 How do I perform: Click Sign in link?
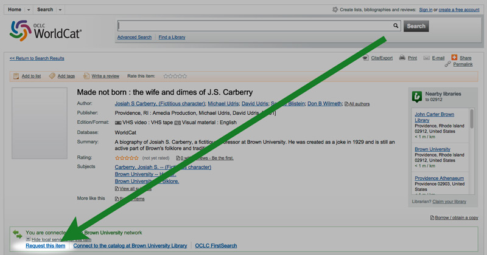(426, 10)
